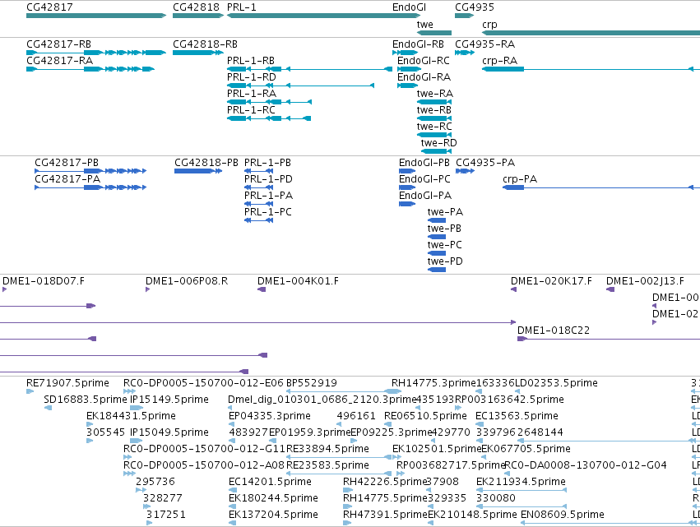
Task: Click EST EK211934.5prime
Action: point(522,490)
